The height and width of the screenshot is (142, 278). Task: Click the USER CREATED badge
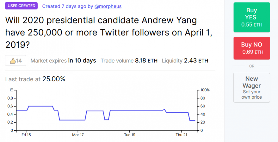pos(21,6)
